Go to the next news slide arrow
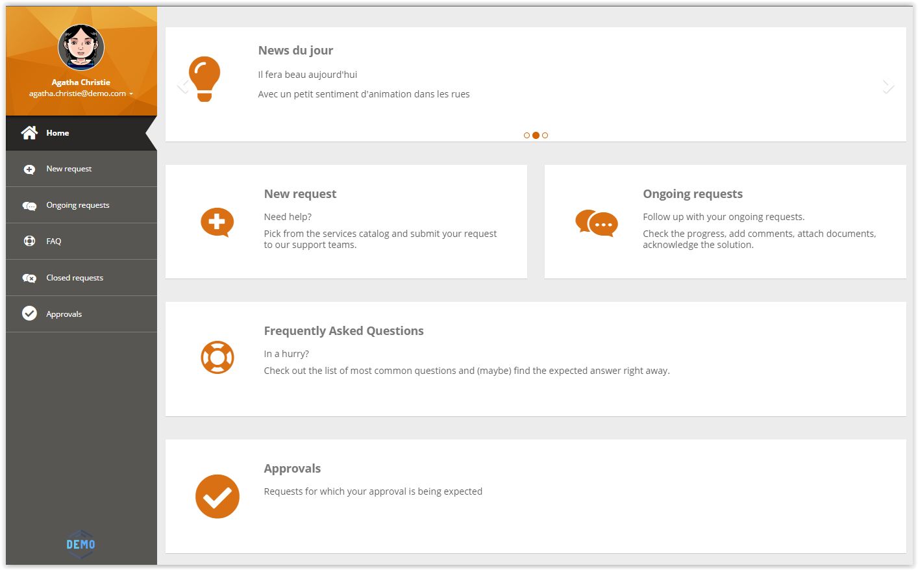 pos(888,86)
